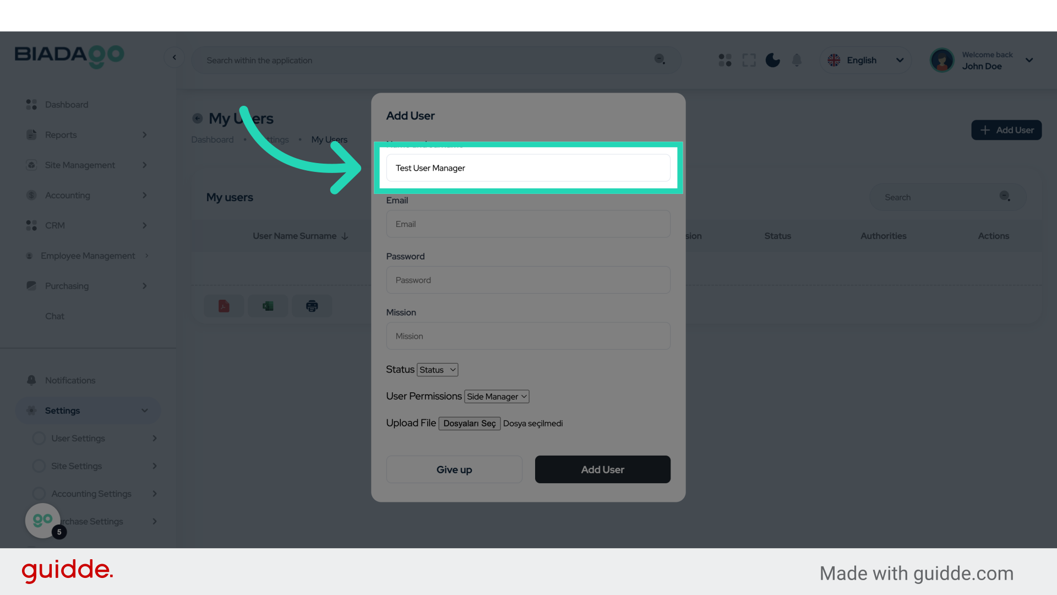This screenshot has width=1057, height=595.
Task: Toggle the User Settings radio button
Action: tap(39, 438)
